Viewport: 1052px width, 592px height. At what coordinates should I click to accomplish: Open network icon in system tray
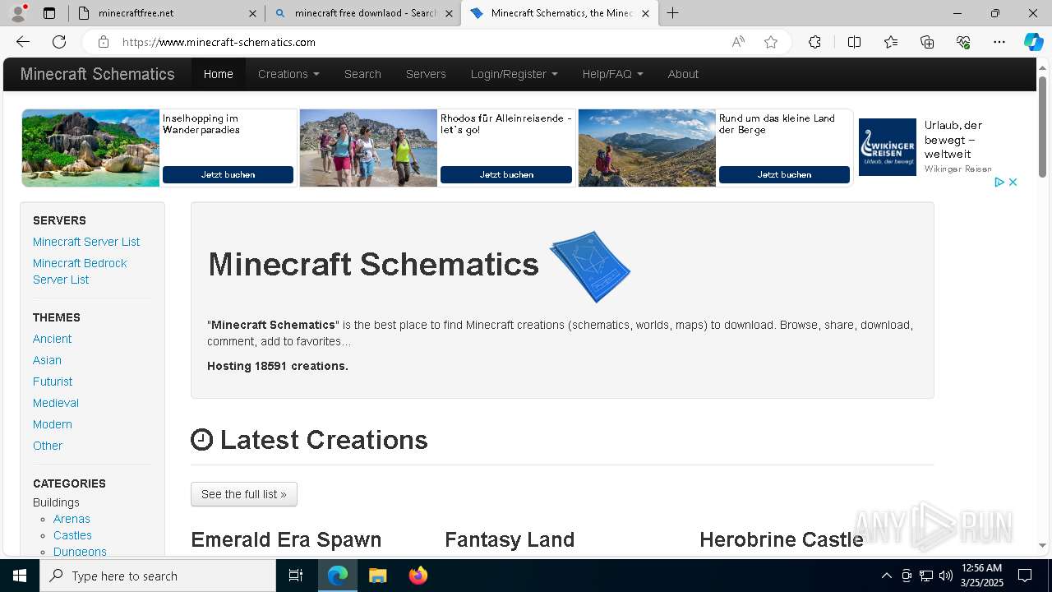(x=926, y=576)
